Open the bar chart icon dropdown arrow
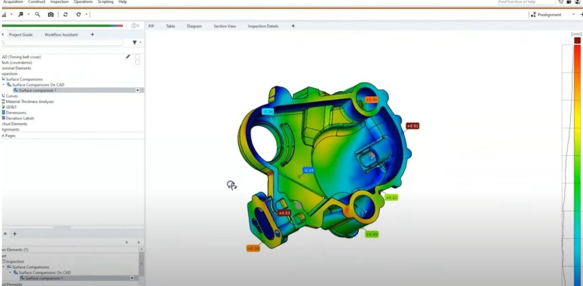This screenshot has width=583, height=286. click(11, 14)
